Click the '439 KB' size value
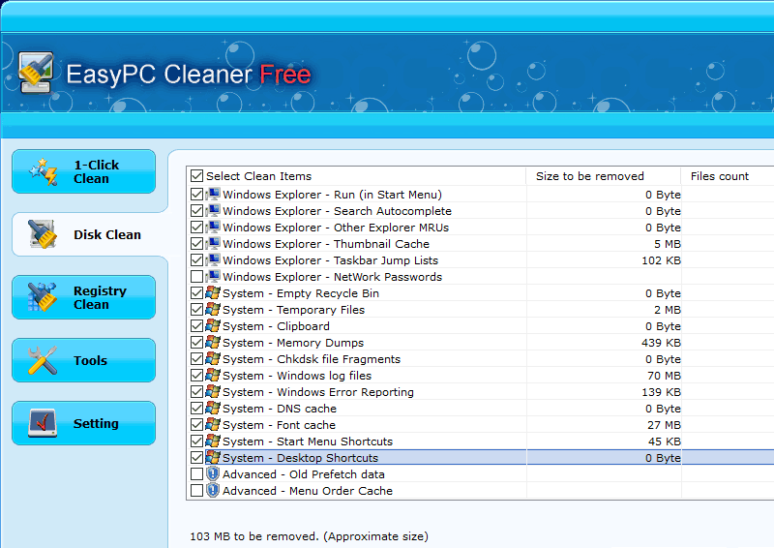Screen dimensions: 774x548 pos(661,343)
